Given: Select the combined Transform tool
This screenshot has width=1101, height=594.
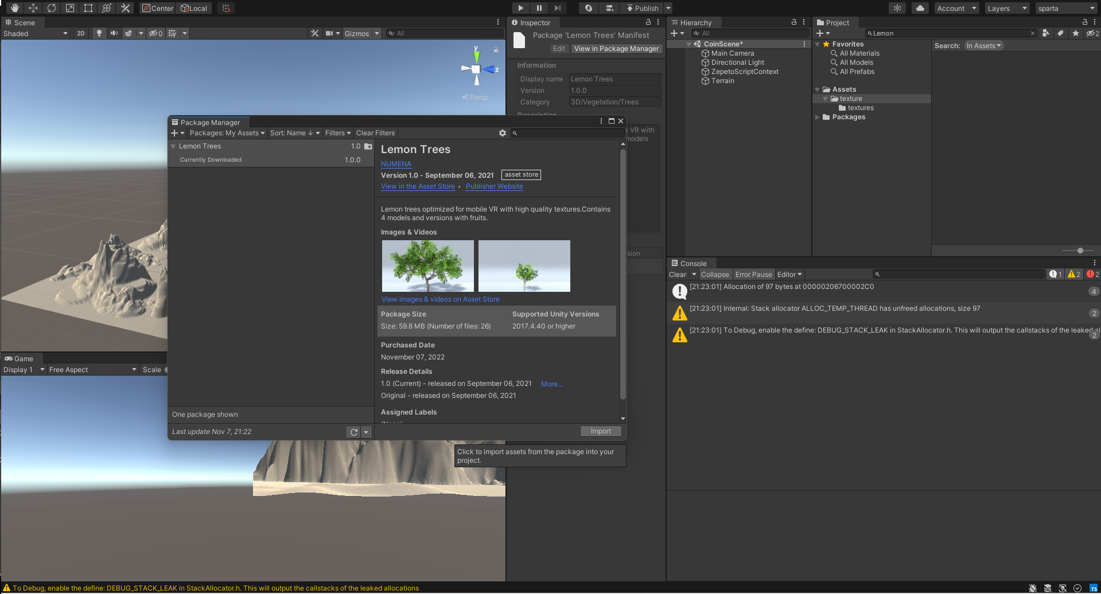Looking at the screenshot, I should [x=106, y=8].
